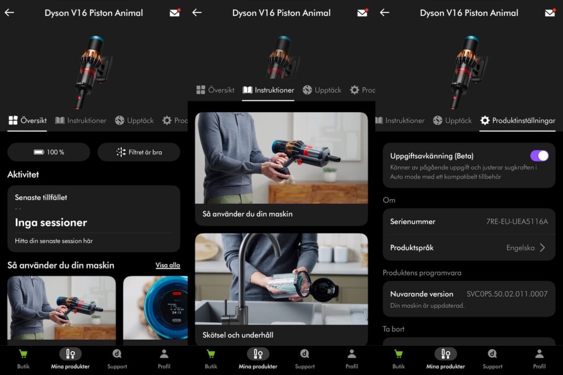
Task: Tap Visa alla next to Så använder du din maskin
Action: (x=167, y=265)
